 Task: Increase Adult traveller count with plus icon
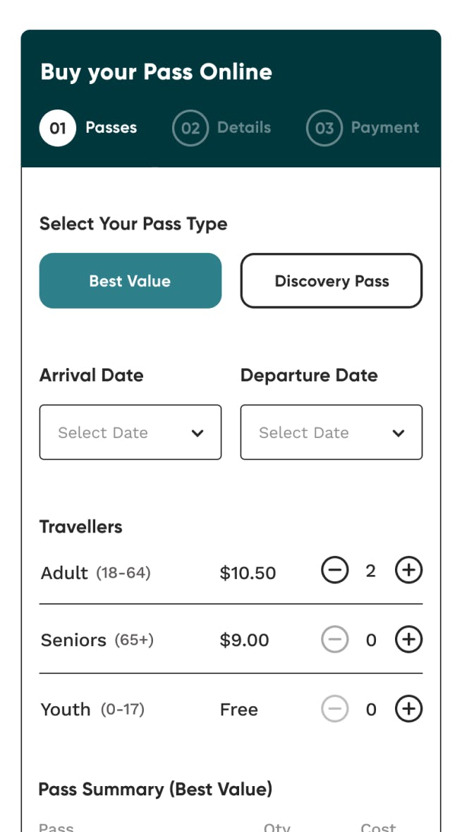(408, 570)
